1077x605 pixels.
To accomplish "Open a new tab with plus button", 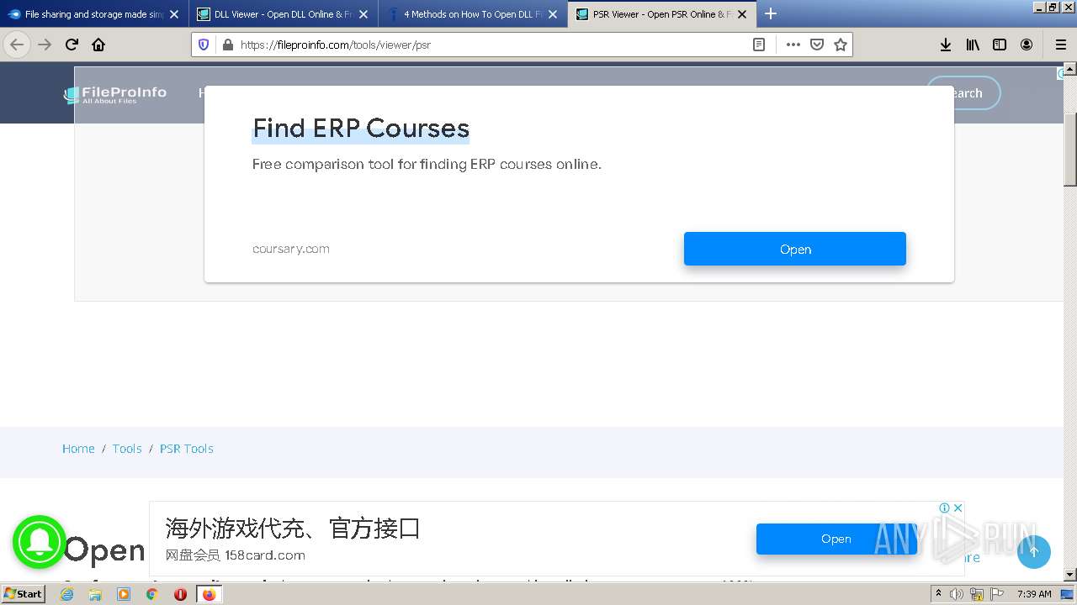I will tap(770, 13).
